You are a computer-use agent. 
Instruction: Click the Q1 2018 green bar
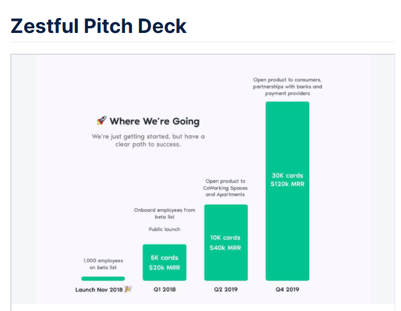coord(165,262)
